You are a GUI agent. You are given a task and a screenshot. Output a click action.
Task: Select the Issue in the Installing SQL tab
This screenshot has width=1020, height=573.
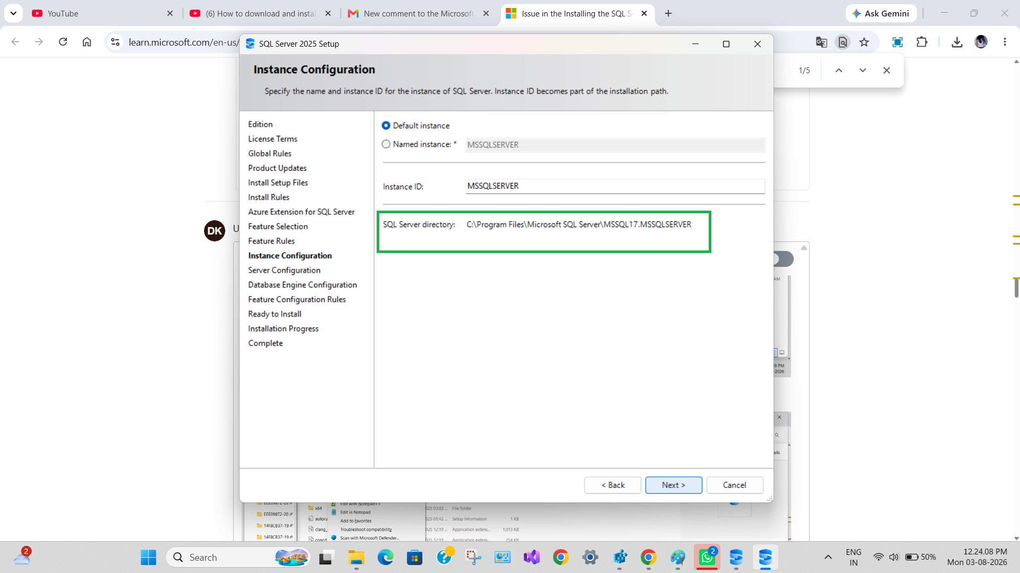click(x=576, y=13)
